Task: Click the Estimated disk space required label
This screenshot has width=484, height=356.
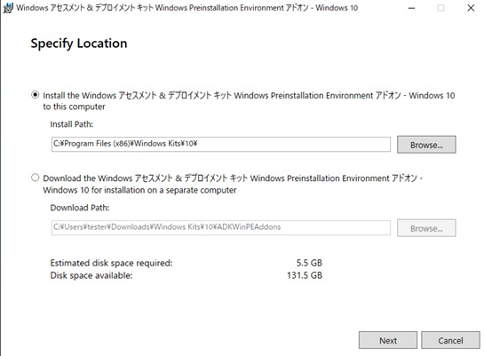Action: tap(111, 263)
